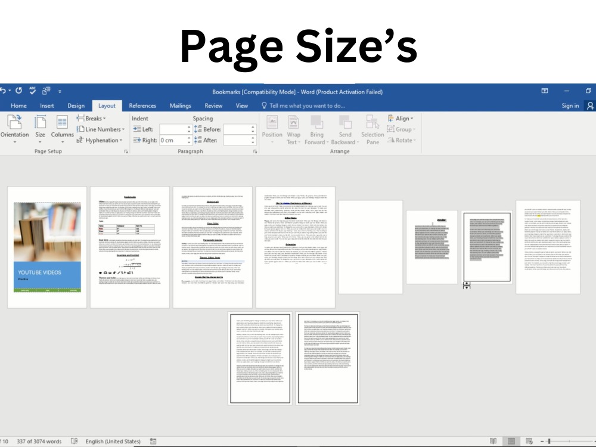
Task: Click the Spacing After input field
Action: coord(237,140)
